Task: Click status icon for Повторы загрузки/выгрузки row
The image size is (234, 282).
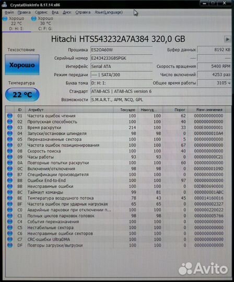Action: tap(10, 245)
